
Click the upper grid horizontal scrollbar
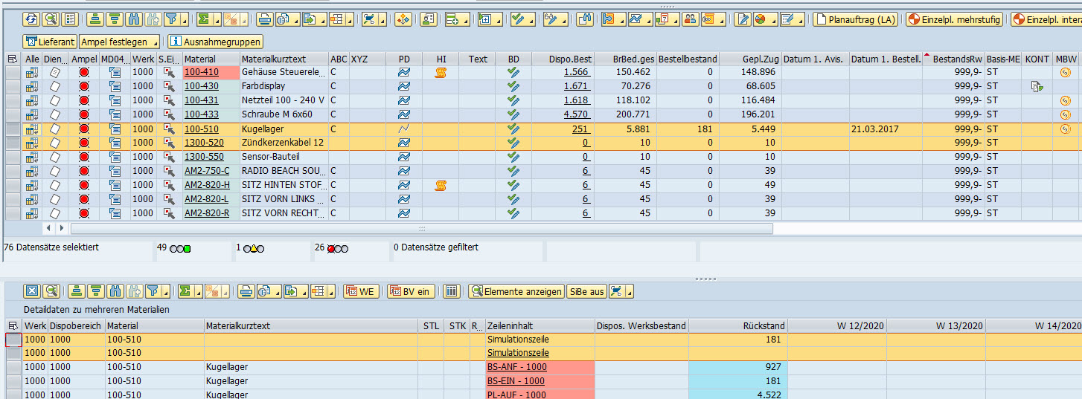tap(420, 229)
